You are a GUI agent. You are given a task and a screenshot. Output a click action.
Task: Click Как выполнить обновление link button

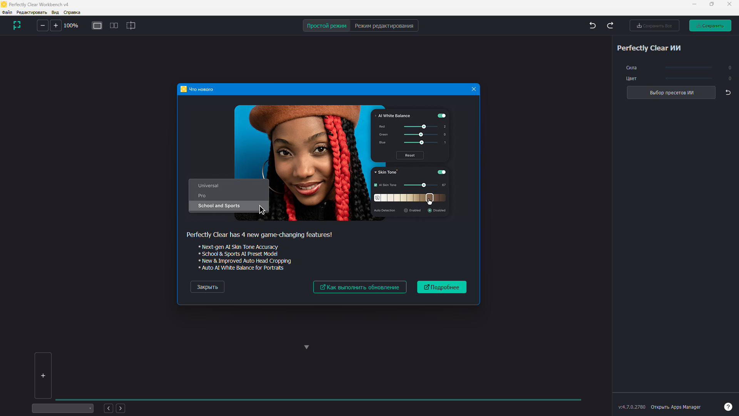coord(359,287)
